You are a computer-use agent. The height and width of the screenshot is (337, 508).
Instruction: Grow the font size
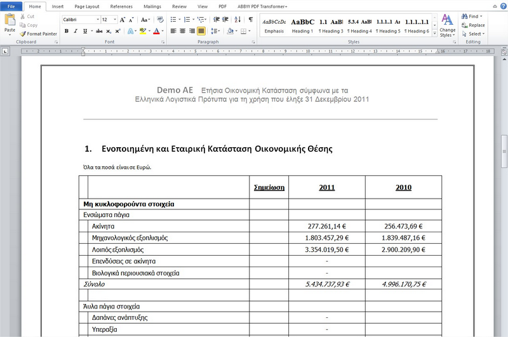(123, 20)
